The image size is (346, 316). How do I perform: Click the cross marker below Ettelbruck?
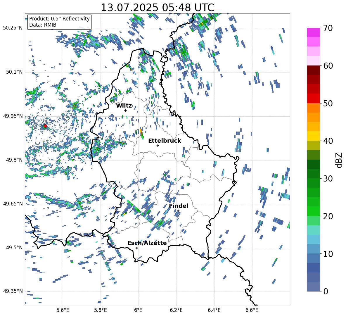158,146
